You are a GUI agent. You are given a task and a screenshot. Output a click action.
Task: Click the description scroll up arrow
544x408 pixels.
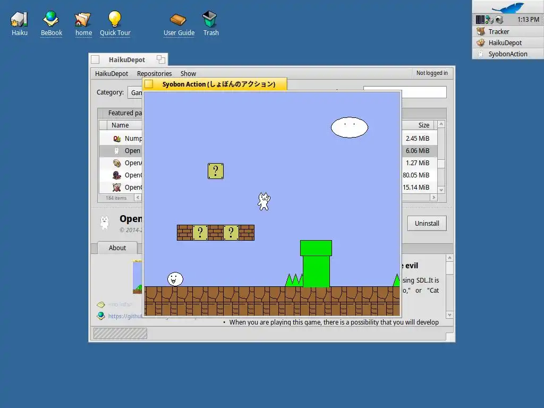pos(449,258)
